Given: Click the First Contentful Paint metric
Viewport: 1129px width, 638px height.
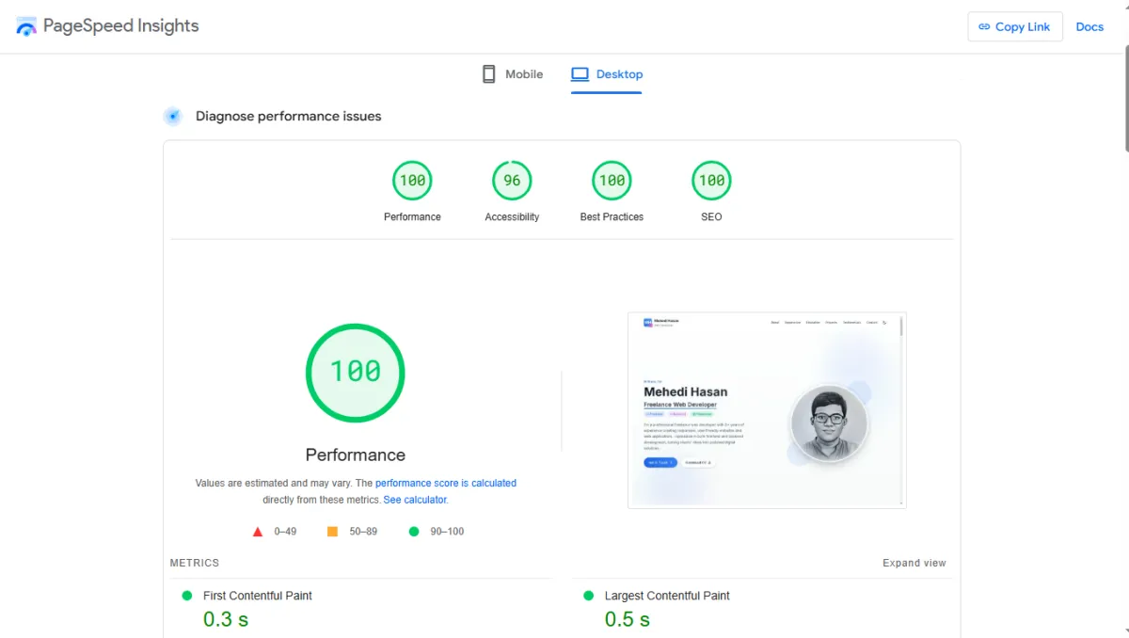Looking at the screenshot, I should tap(257, 596).
